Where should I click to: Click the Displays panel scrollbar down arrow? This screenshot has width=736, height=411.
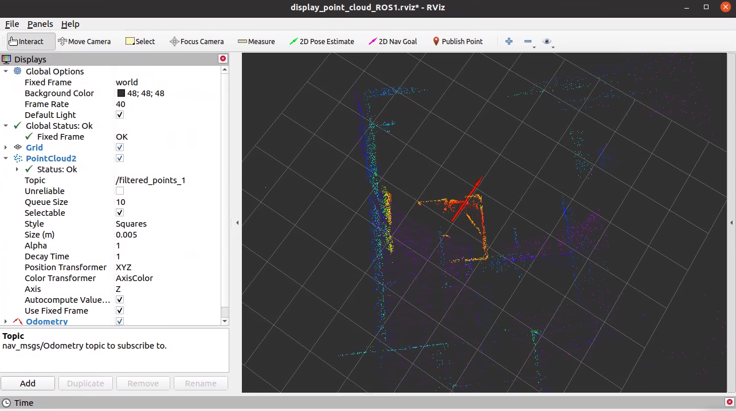(x=225, y=321)
